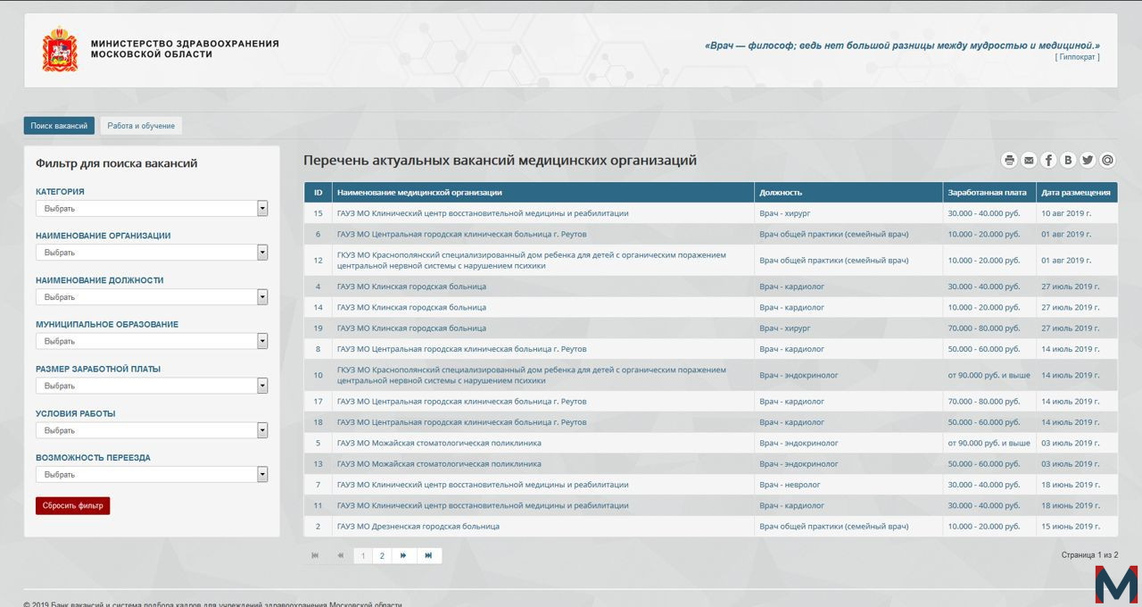Go to last page arrow

click(x=429, y=555)
